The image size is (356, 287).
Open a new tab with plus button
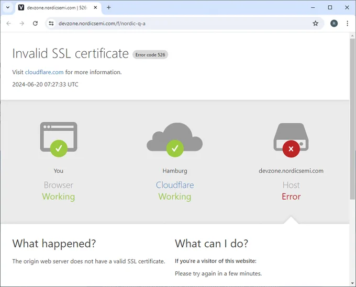coord(109,7)
